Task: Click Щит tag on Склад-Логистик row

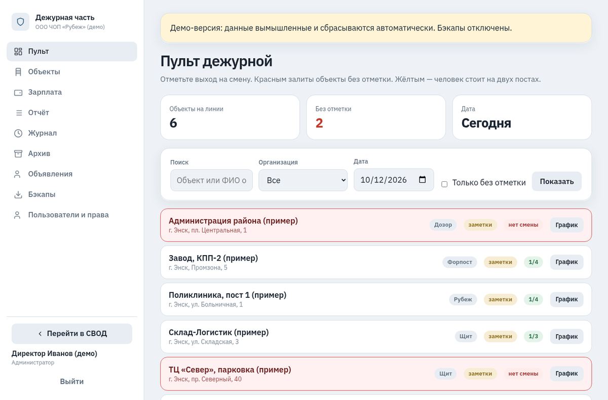Action: [466, 336]
